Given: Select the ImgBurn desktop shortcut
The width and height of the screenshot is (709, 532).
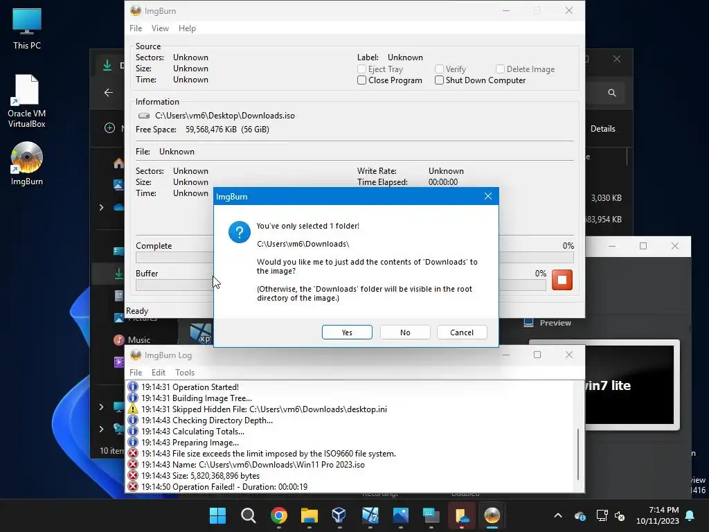Looking at the screenshot, I should (27, 163).
